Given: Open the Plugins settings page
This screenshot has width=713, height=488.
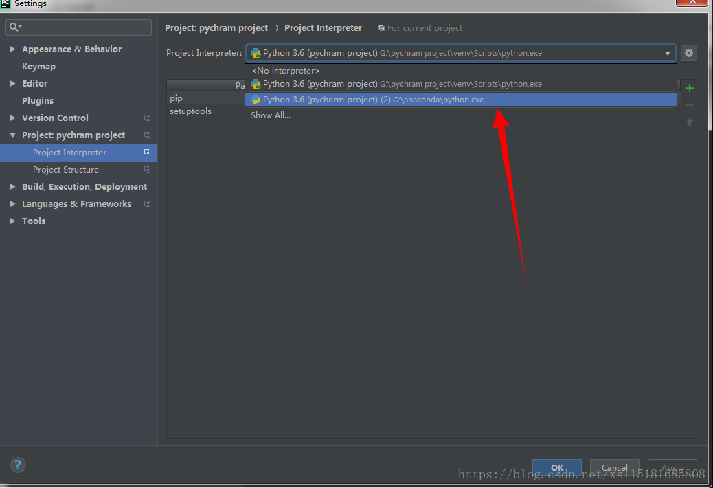Looking at the screenshot, I should coord(38,101).
